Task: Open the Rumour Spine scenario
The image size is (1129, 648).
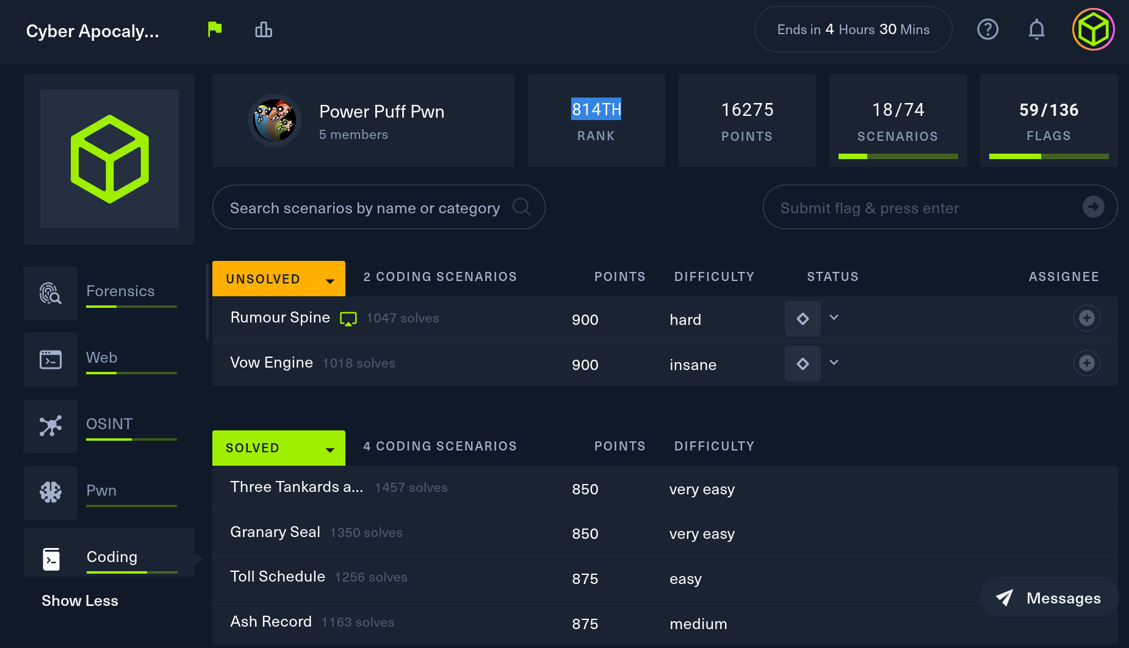Action: coord(280,317)
